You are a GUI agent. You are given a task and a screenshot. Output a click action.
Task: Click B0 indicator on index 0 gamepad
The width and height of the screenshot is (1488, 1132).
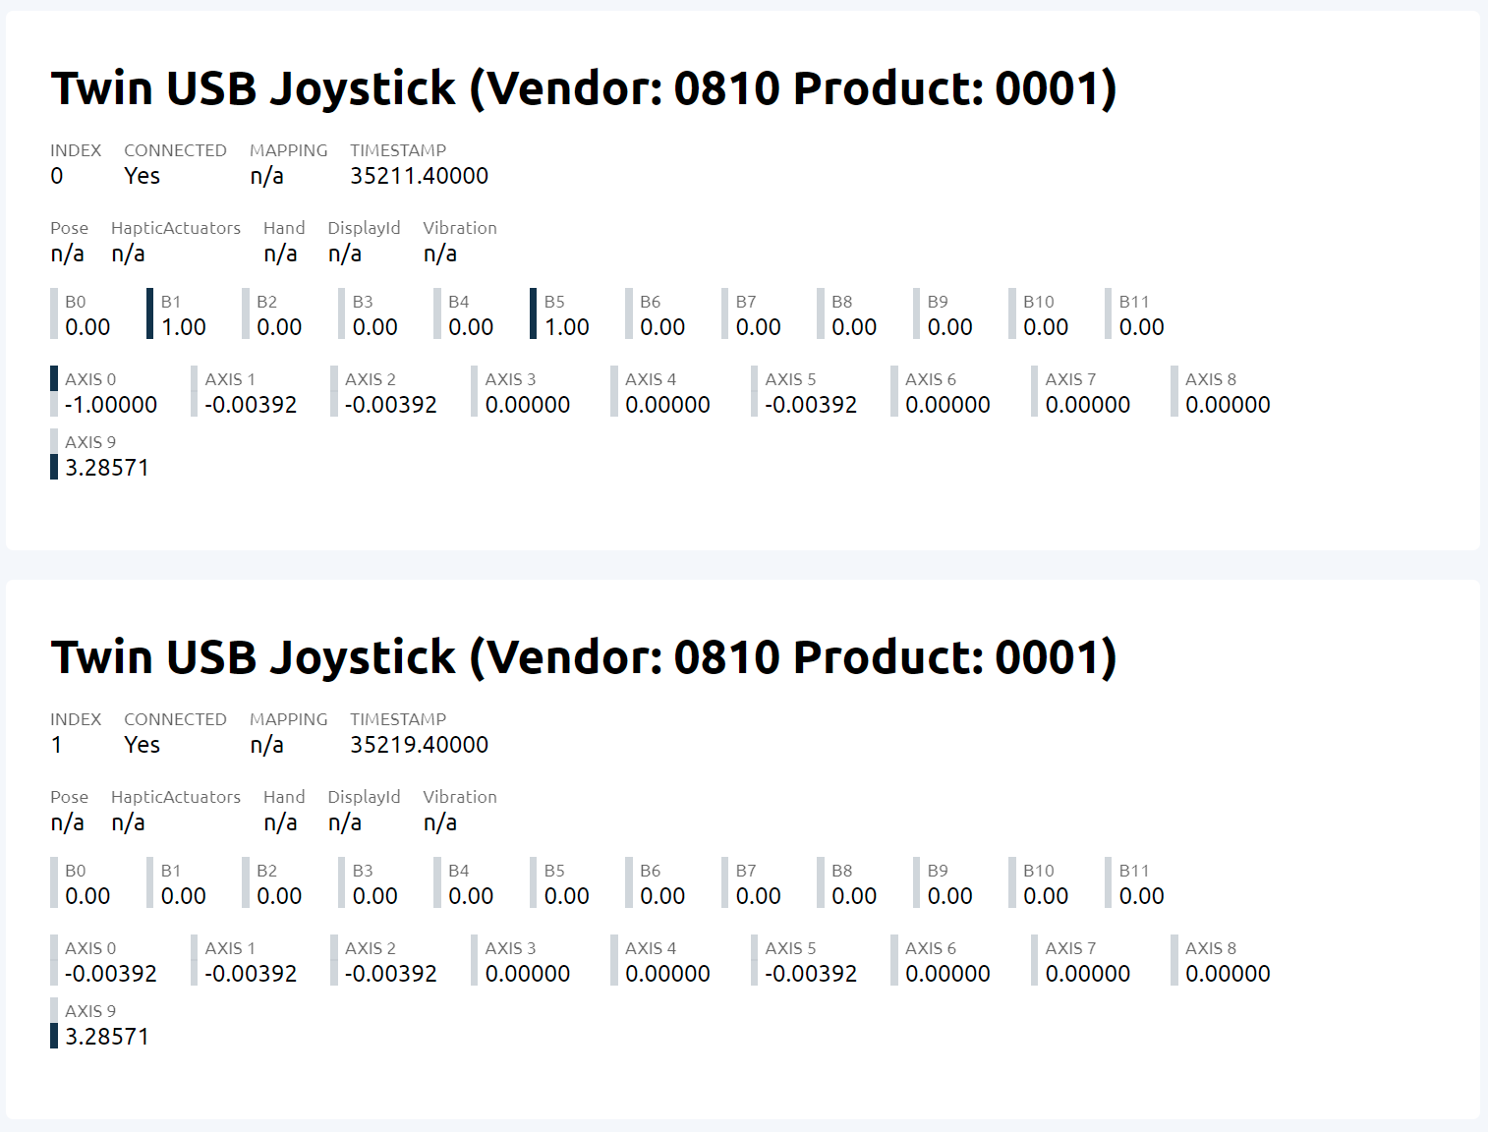click(x=86, y=314)
